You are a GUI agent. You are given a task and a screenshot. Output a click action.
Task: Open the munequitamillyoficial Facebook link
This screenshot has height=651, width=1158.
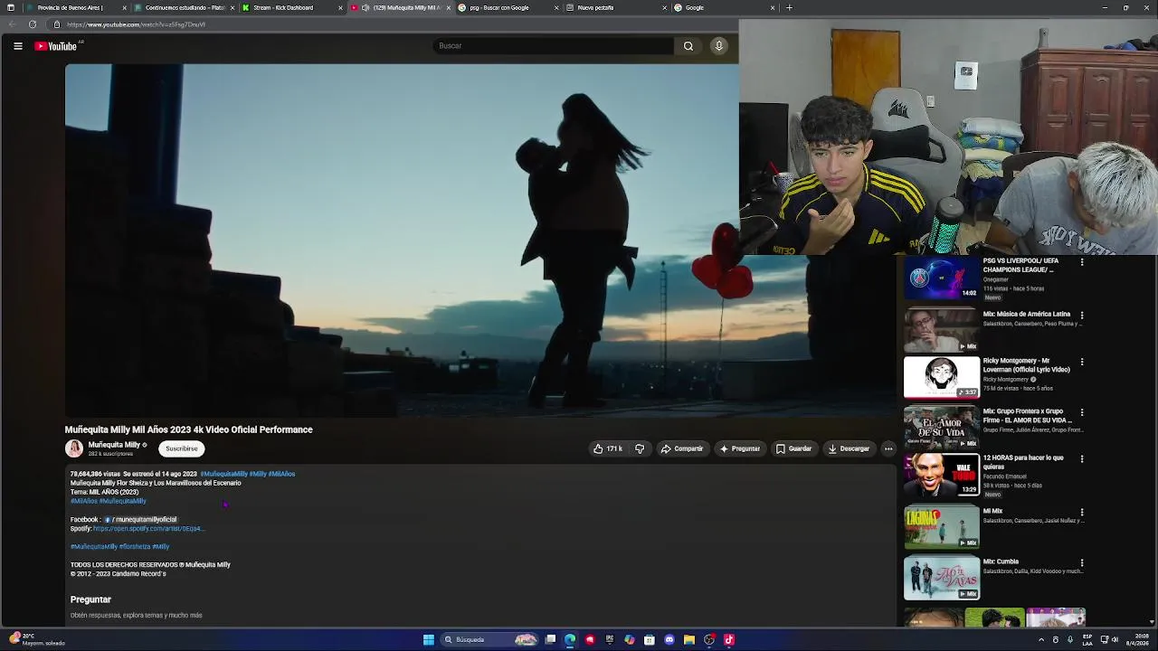(x=142, y=520)
